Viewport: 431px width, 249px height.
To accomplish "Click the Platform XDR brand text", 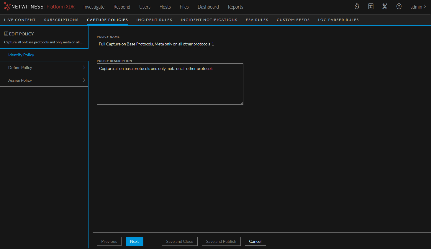I will 60,6.
